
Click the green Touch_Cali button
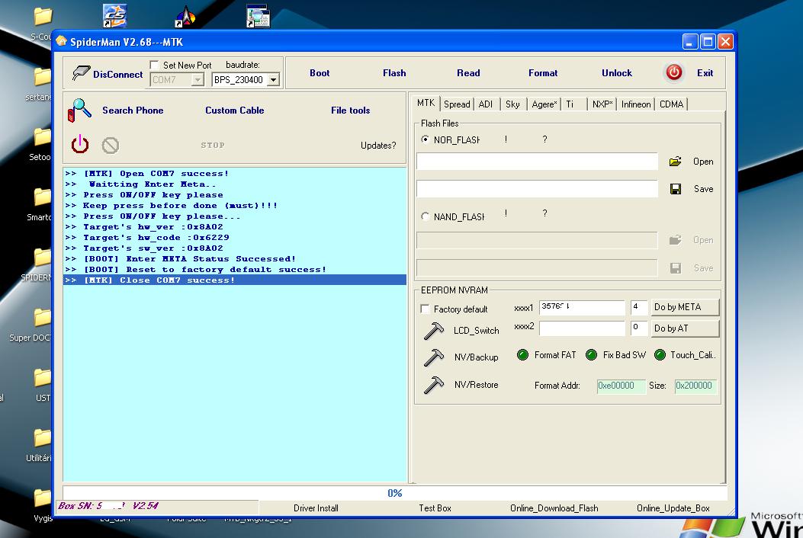[x=660, y=355]
